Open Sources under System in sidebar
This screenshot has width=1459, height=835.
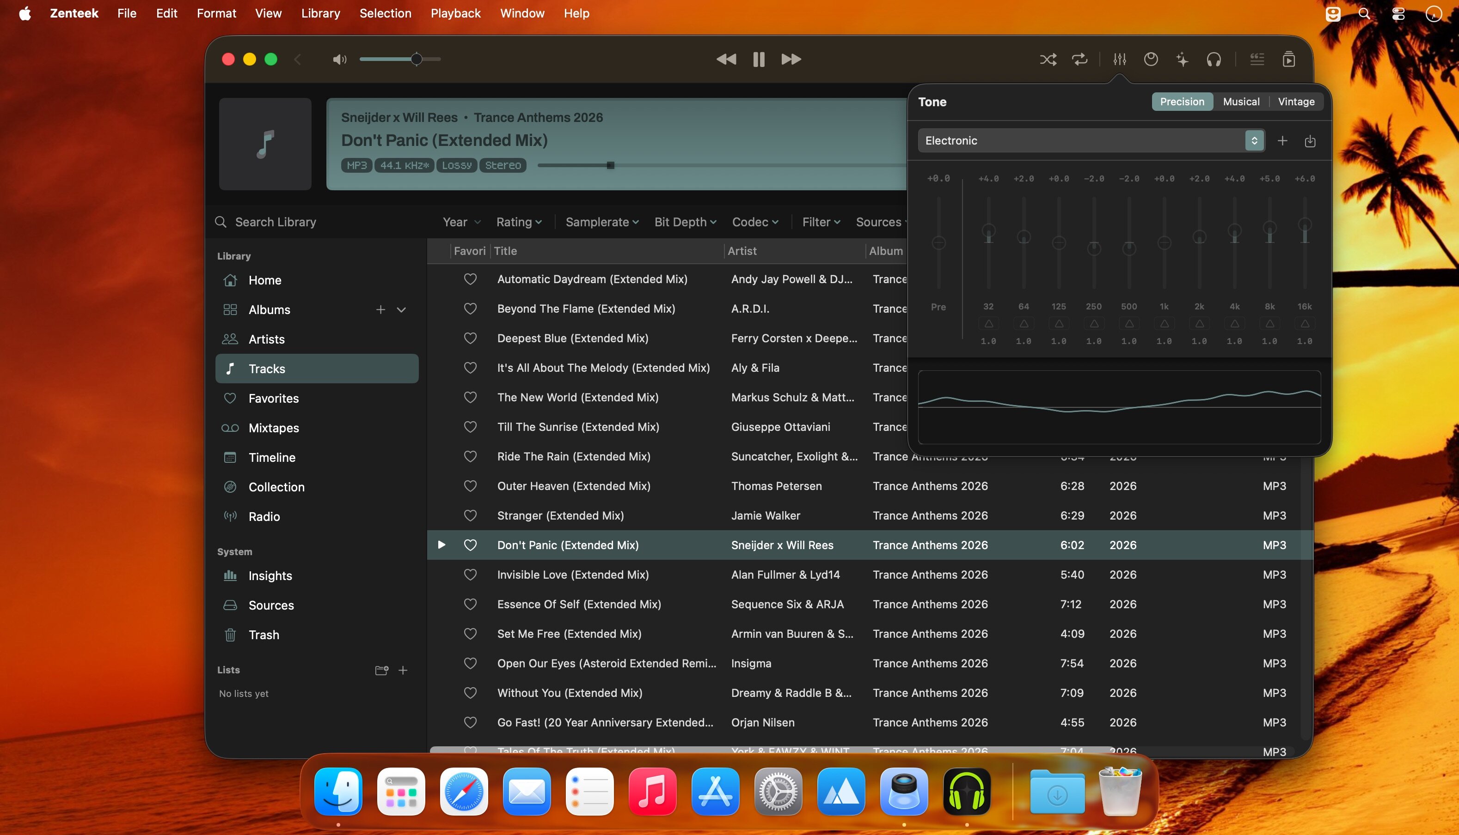coord(317,605)
